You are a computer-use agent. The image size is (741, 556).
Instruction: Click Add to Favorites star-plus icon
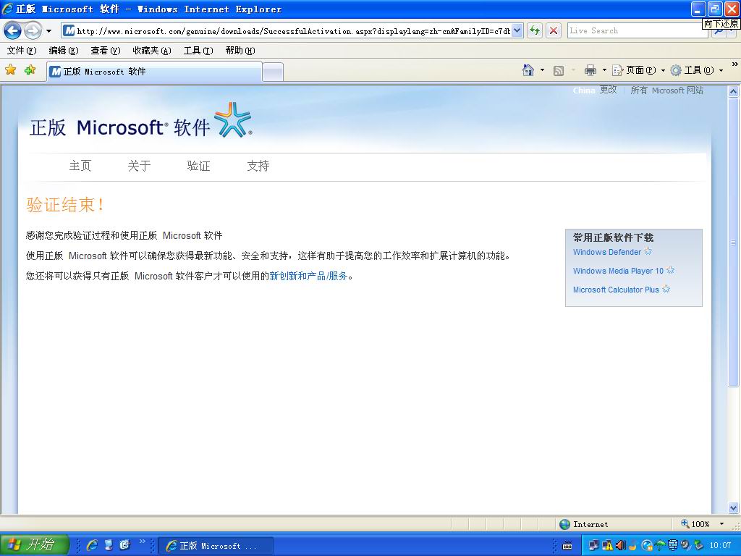click(30, 70)
